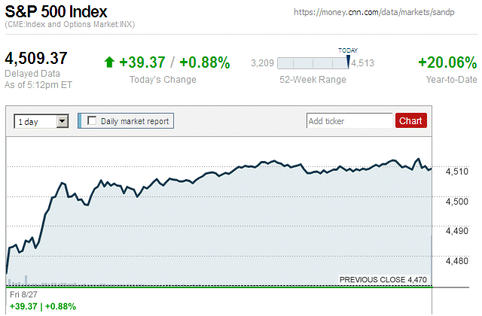Screen dimensions: 482x316
Task: Select the S&P 500 Index title
Action: point(56,12)
